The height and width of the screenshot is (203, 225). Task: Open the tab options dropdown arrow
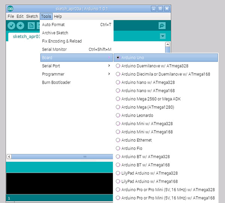click(x=163, y=36)
